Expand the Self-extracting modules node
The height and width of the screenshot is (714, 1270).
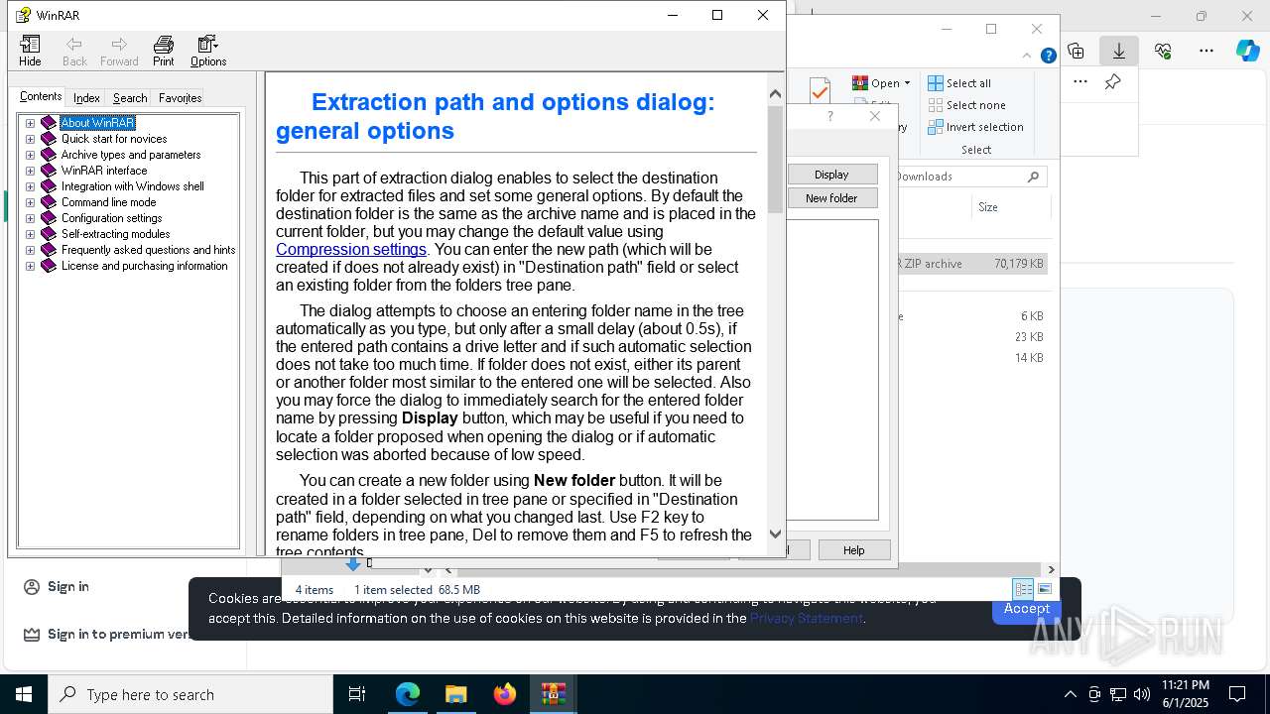coord(30,234)
